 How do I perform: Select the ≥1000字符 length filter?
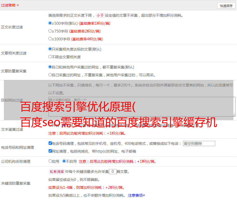click(x=50, y=39)
